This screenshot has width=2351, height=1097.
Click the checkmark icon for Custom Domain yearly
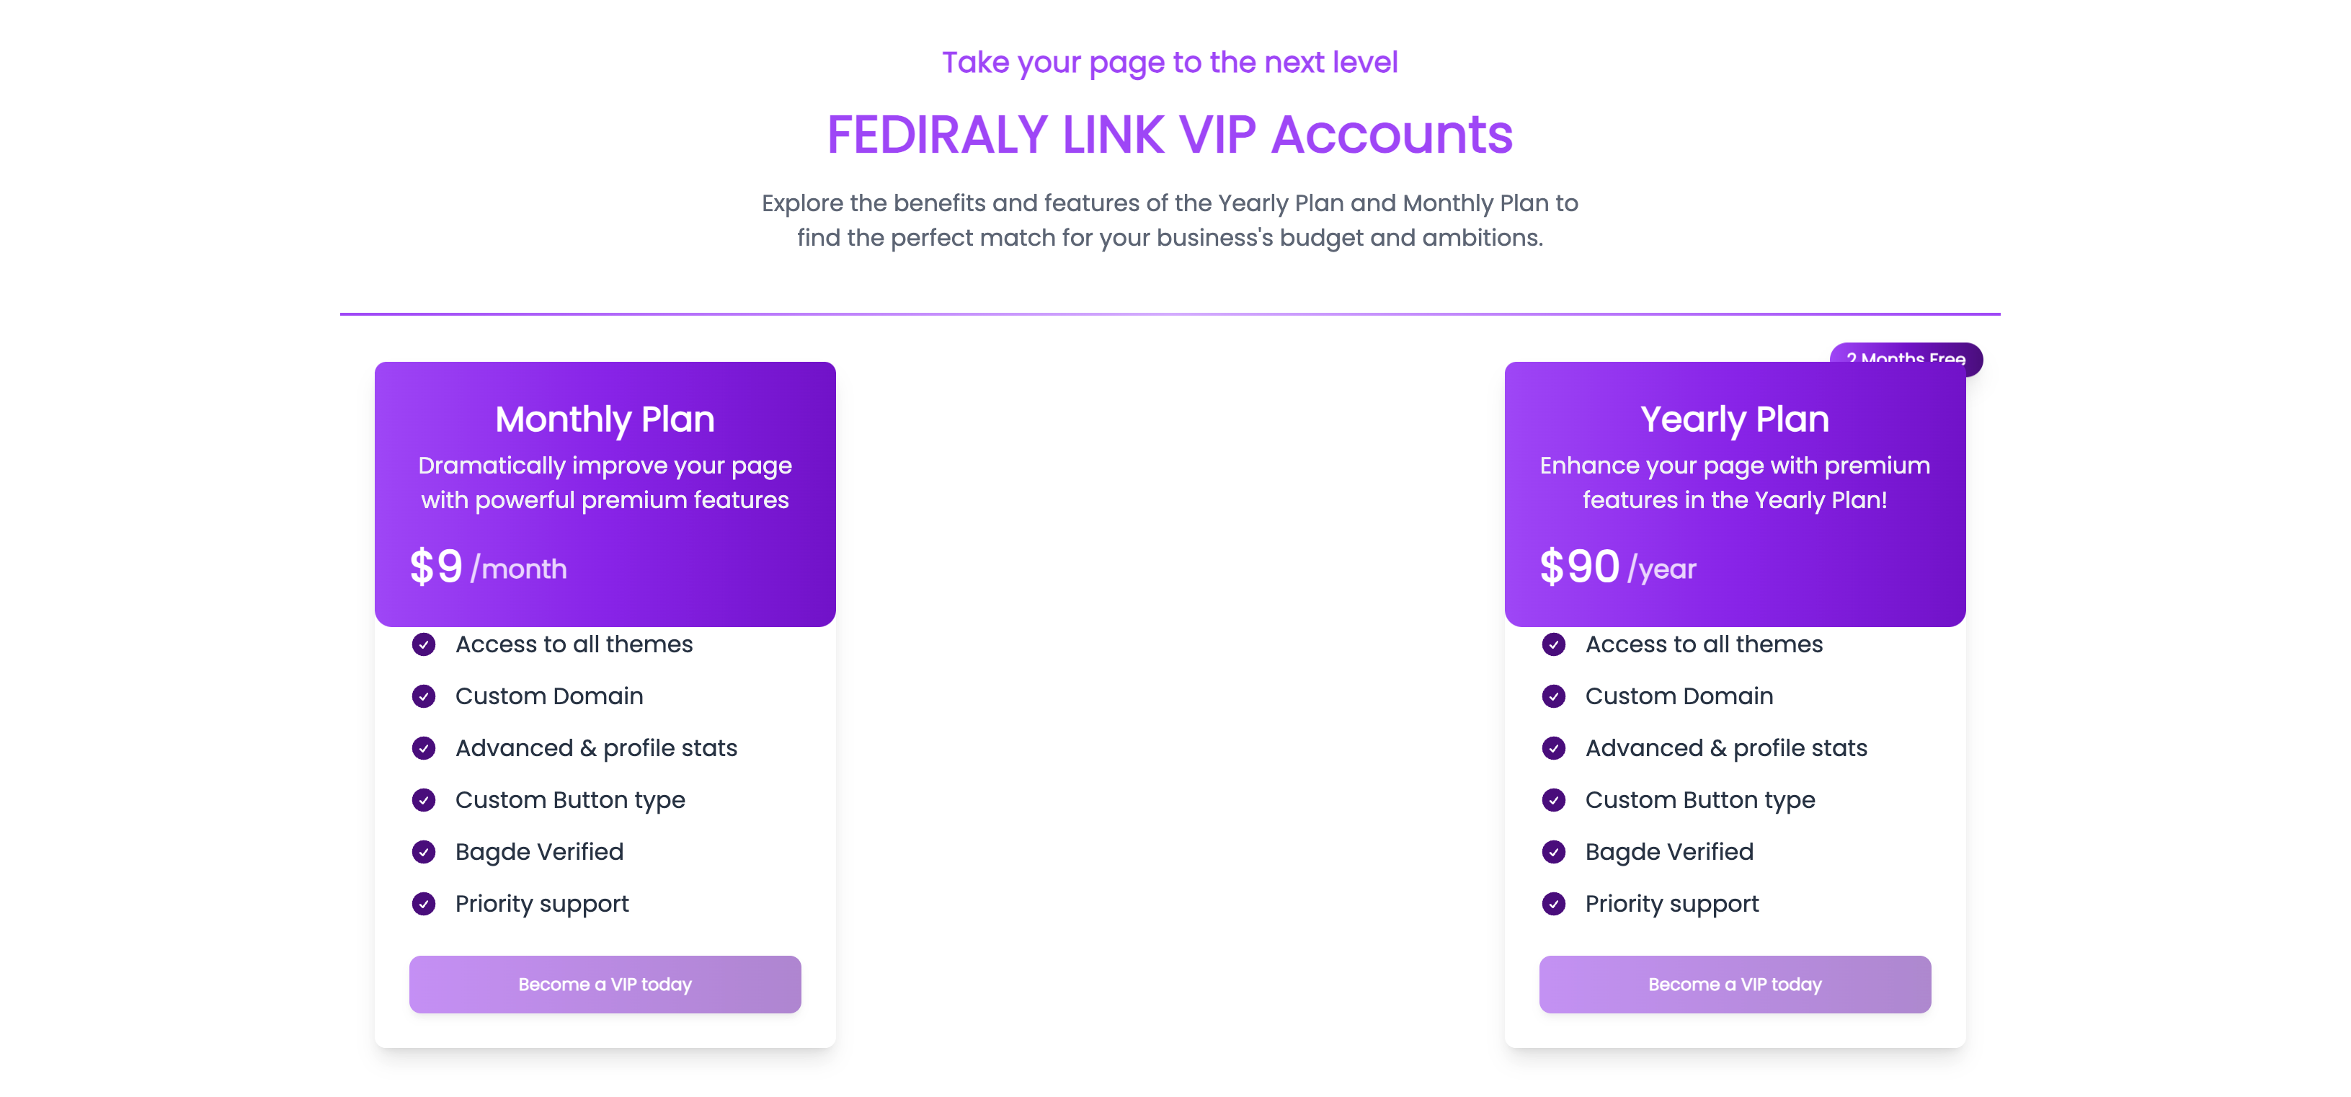pyautogui.click(x=1556, y=696)
